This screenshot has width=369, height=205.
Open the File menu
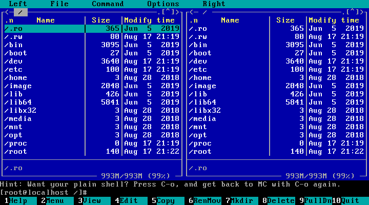click(59, 4)
